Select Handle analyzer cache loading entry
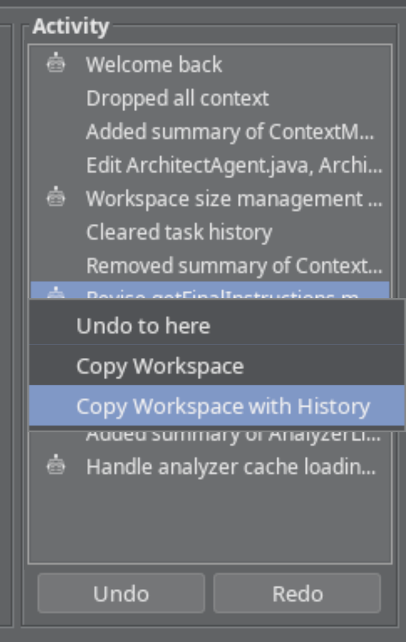406x642 pixels. [230, 467]
